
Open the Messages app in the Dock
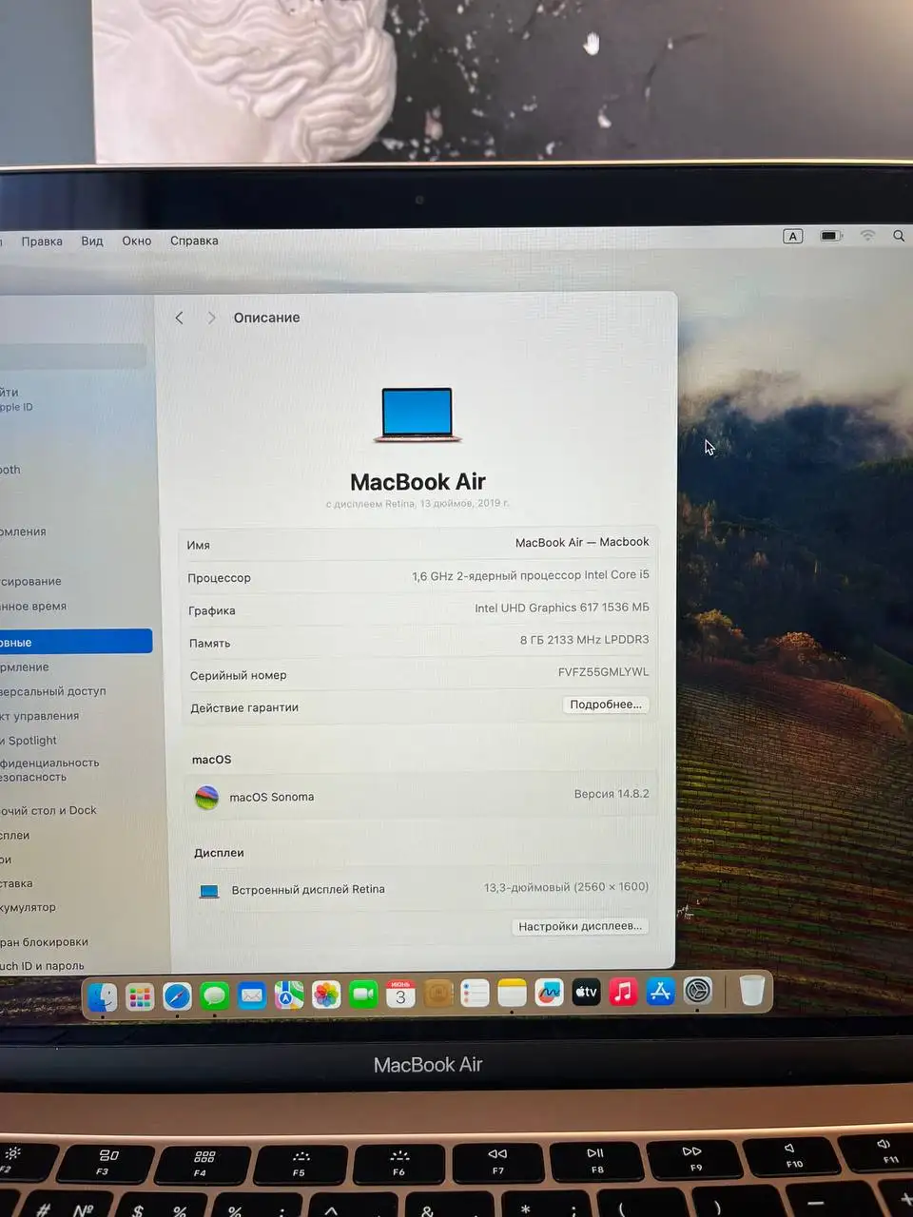pyautogui.click(x=215, y=996)
